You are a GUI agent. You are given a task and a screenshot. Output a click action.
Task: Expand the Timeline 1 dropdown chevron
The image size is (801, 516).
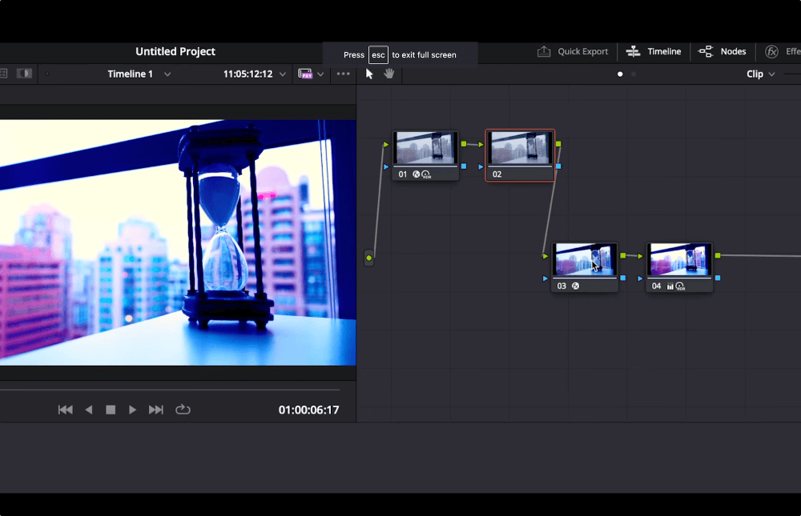pyautogui.click(x=167, y=74)
